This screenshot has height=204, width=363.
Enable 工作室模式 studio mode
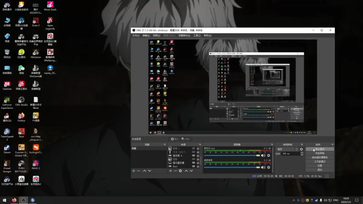point(320,162)
